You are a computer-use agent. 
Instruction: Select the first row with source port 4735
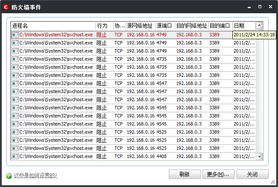(133, 59)
